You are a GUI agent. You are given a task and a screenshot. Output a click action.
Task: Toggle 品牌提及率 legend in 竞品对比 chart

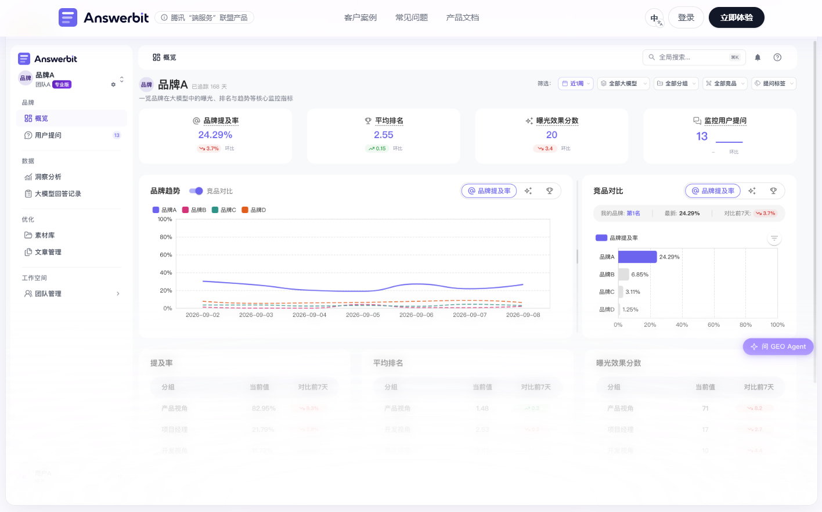tap(616, 238)
